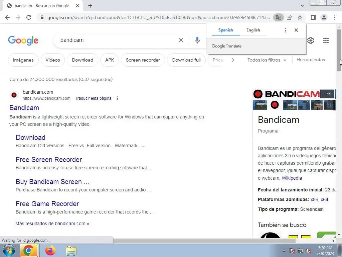Viewport: 342px width, 257px height.
Task: Open more options for bandicam.com result
Action: click(117, 98)
